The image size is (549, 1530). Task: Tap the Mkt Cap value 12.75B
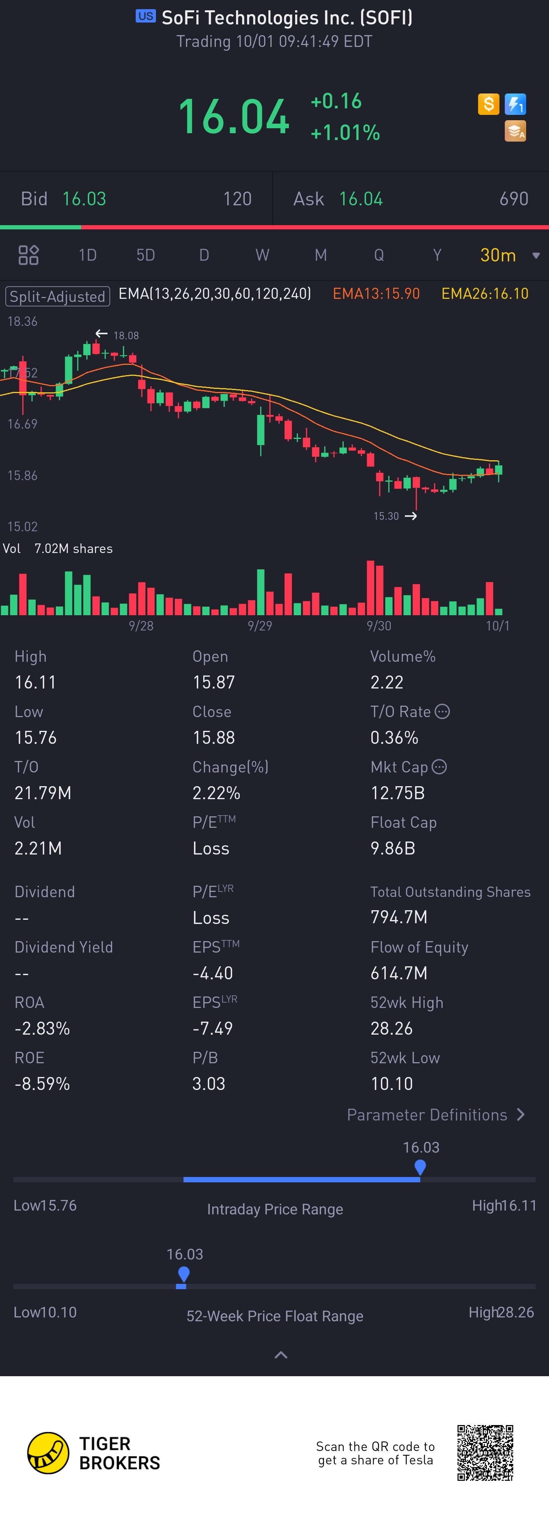[x=398, y=792]
